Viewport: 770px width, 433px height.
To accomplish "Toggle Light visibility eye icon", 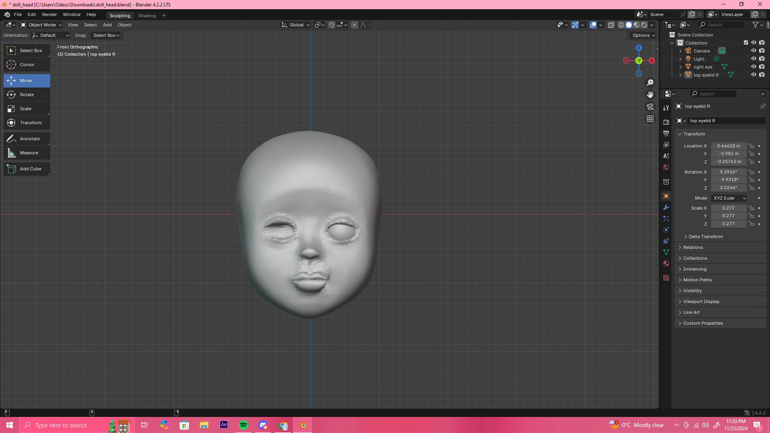I will [754, 59].
